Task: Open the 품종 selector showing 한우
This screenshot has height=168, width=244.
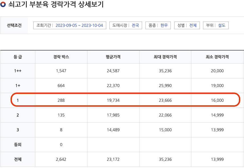Action: [x=158, y=25]
